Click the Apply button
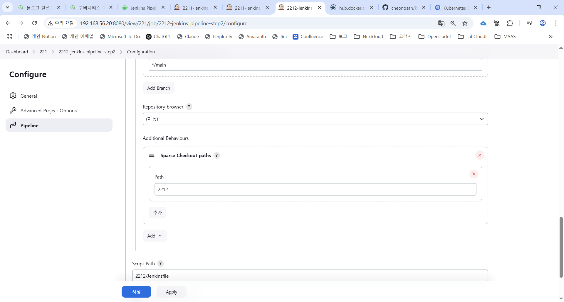This screenshot has width=564, height=302. coord(172,292)
